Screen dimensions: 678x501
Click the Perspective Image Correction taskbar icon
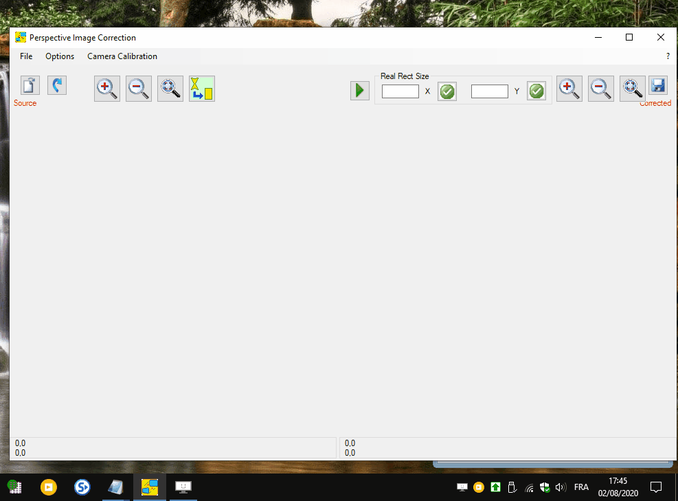150,487
